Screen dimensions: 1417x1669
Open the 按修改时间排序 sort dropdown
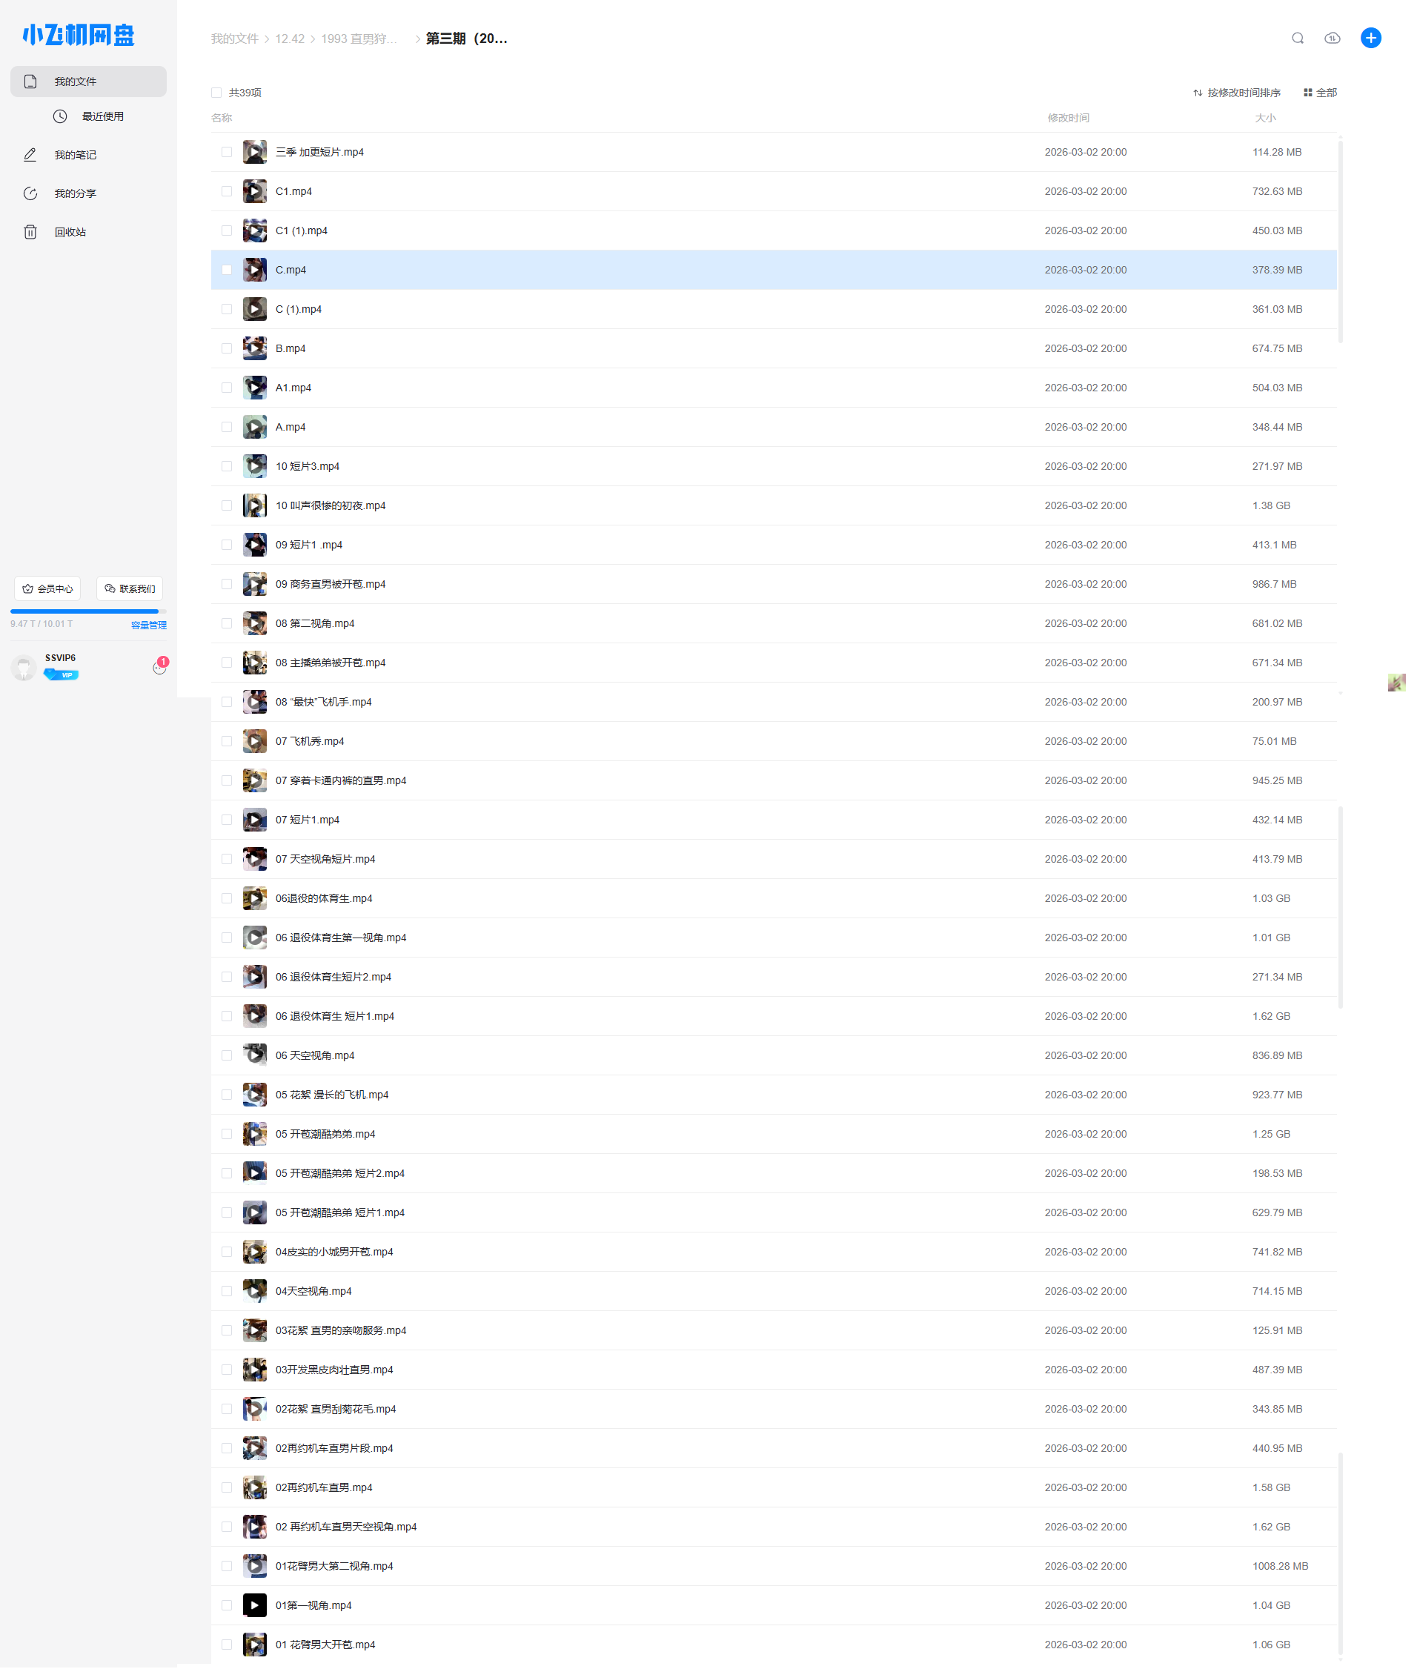pyautogui.click(x=1236, y=93)
